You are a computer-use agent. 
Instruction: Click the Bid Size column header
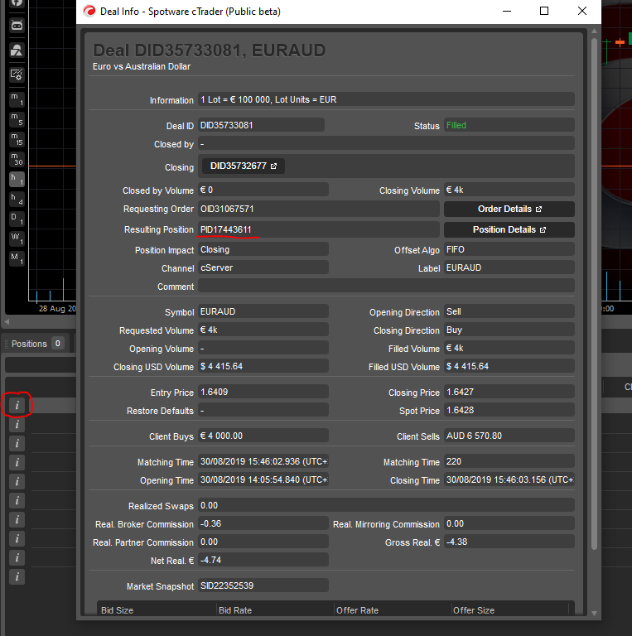tap(157, 610)
